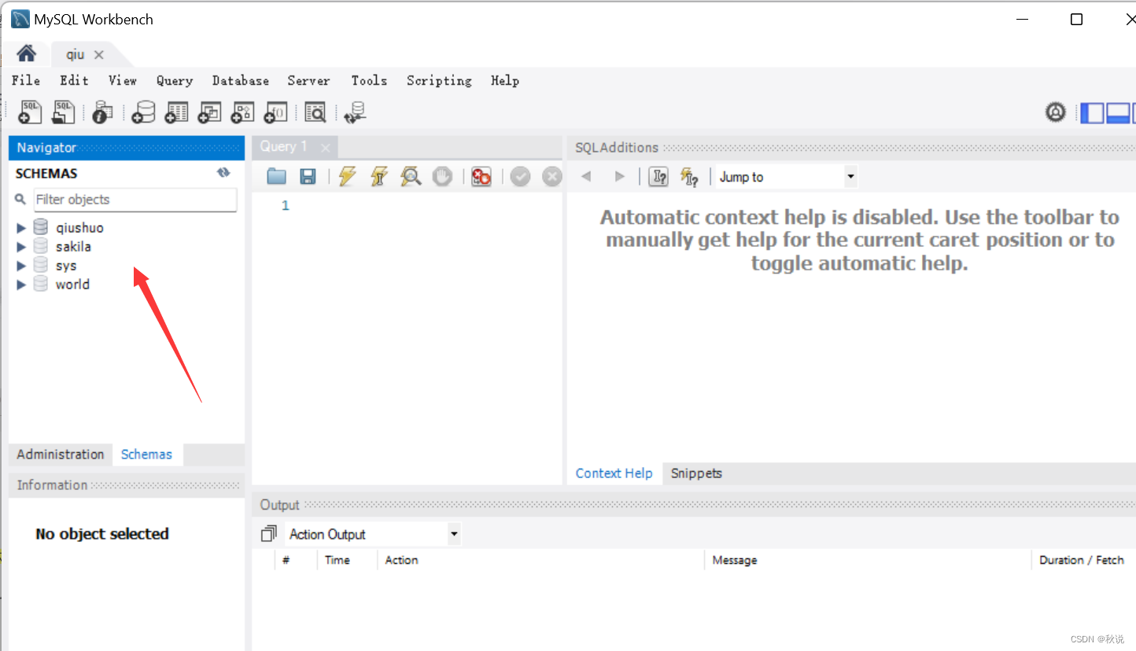Expand the qiushuo schema

tap(21, 228)
